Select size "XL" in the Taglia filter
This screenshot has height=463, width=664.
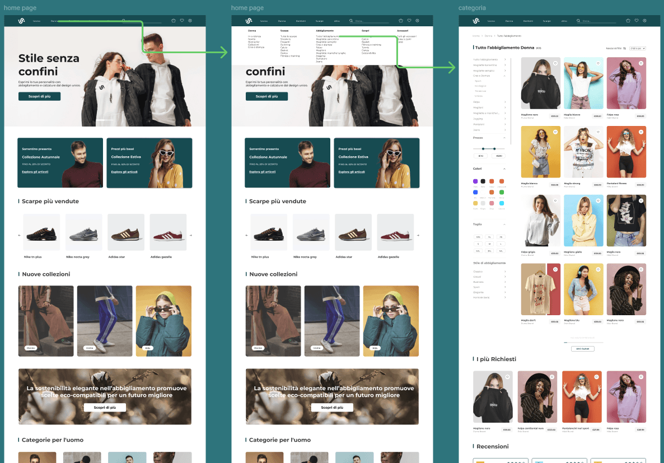(x=490, y=237)
